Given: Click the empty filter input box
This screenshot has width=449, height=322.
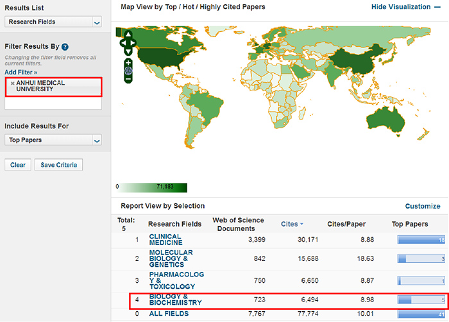Looking at the screenshot, I should coord(53,103).
